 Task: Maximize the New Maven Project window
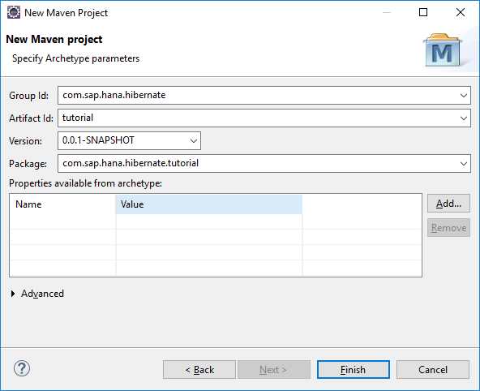tap(423, 12)
